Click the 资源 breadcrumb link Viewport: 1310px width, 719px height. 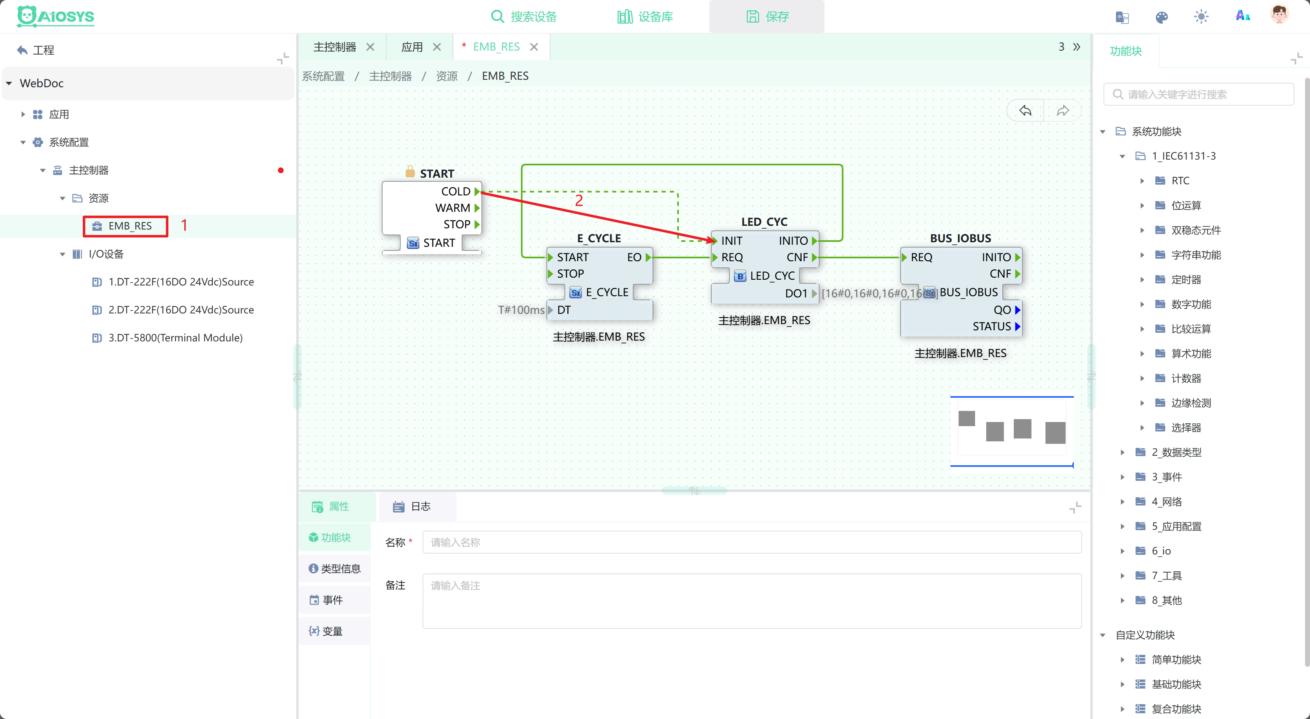pos(446,76)
